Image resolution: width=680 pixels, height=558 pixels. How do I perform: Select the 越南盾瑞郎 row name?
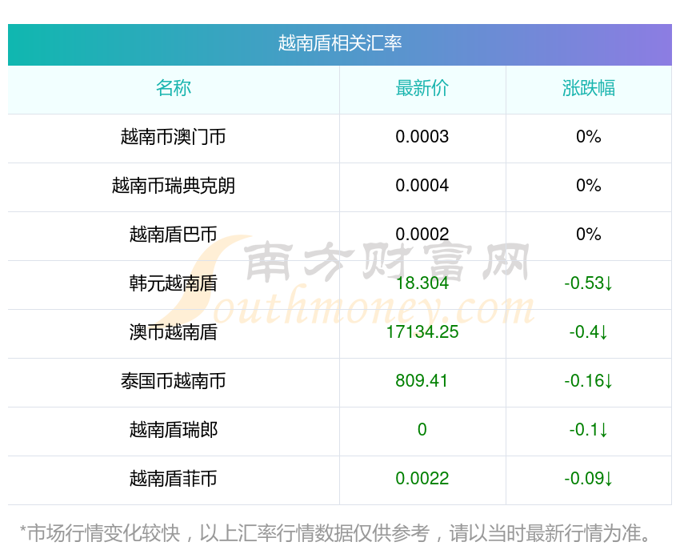[174, 430]
